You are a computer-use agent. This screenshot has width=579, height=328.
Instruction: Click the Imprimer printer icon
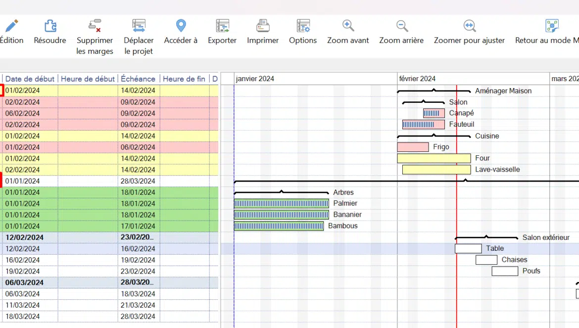[x=263, y=26]
